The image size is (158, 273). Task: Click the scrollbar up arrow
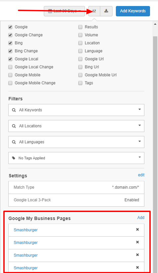click(x=155, y=24)
